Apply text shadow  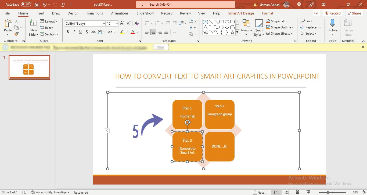click(87, 32)
